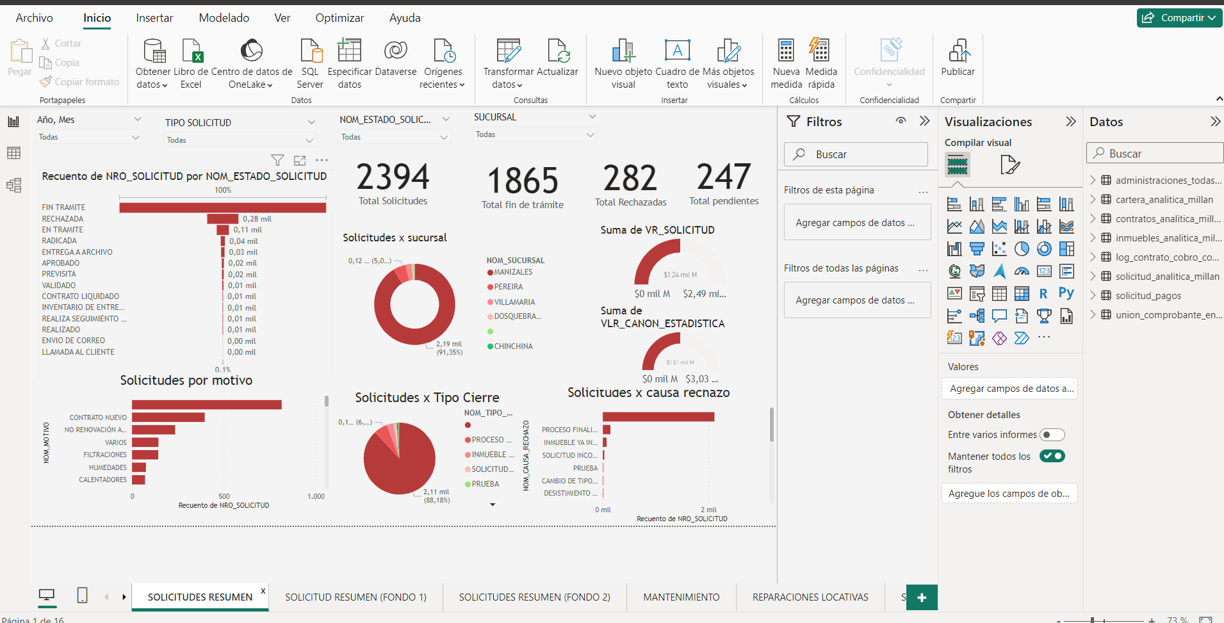1224x623 pixels.
Task: Click Nueva medida in the ribbon
Action: click(x=786, y=64)
